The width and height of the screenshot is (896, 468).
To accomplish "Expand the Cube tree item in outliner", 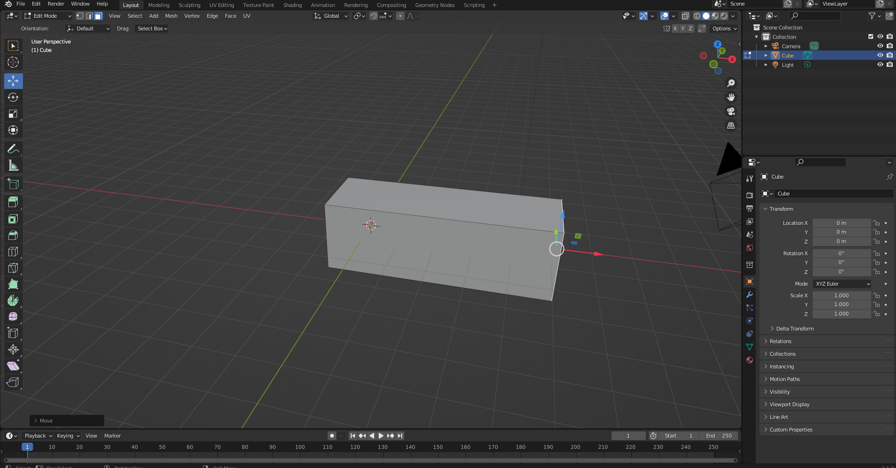I will tap(766, 55).
